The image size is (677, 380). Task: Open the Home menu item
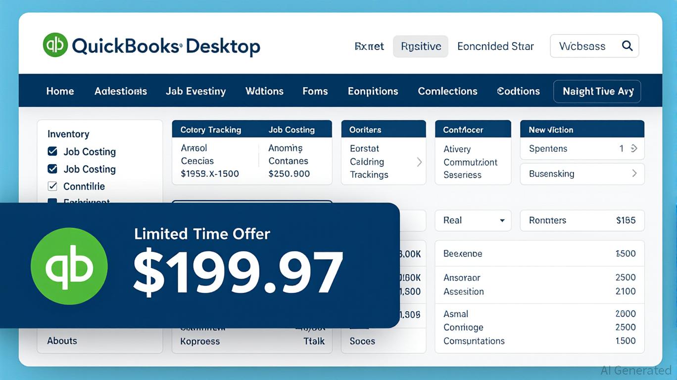click(x=60, y=92)
